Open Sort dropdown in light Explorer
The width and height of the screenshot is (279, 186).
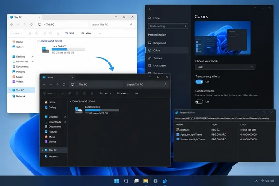click(71, 33)
